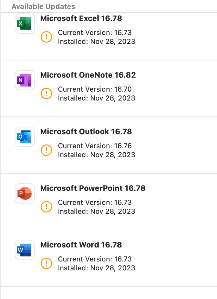Click the Microsoft PowerPoint app icon
Screen dimensions: 217x299
[24, 193]
